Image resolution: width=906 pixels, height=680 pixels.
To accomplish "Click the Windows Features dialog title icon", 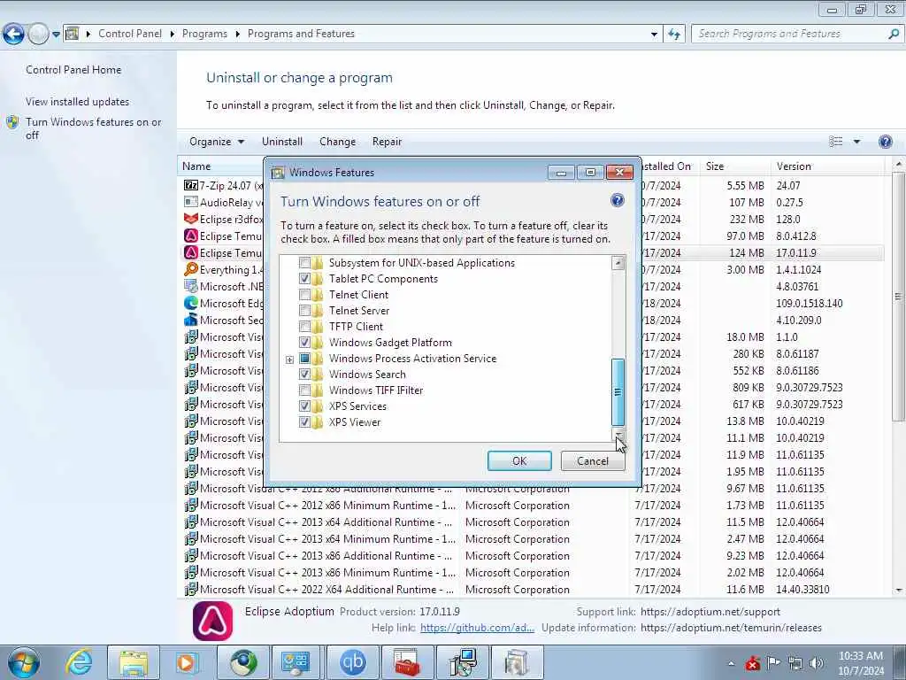I will 278,173.
